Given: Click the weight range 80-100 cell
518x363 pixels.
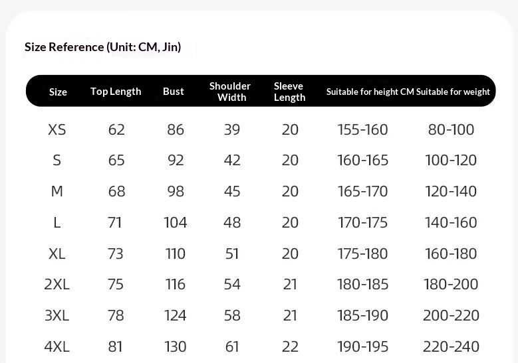Looking at the screenshot, I should click(x=452, y=129).
